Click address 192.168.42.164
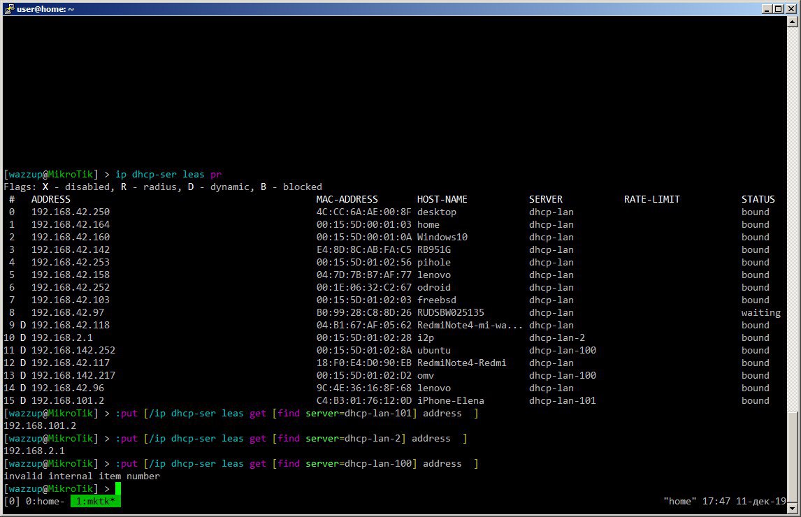The image size is (801, 517). [x=71, y=224]
